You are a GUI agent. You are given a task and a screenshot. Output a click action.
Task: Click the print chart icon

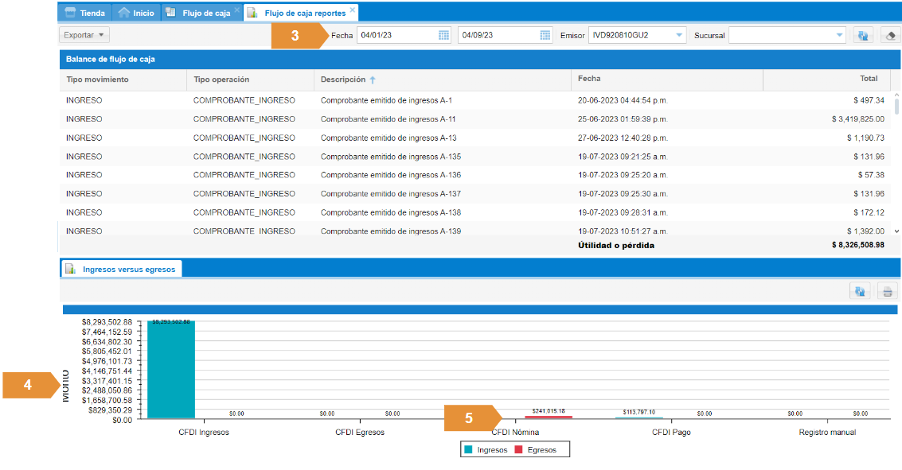[x=887, y=291]
